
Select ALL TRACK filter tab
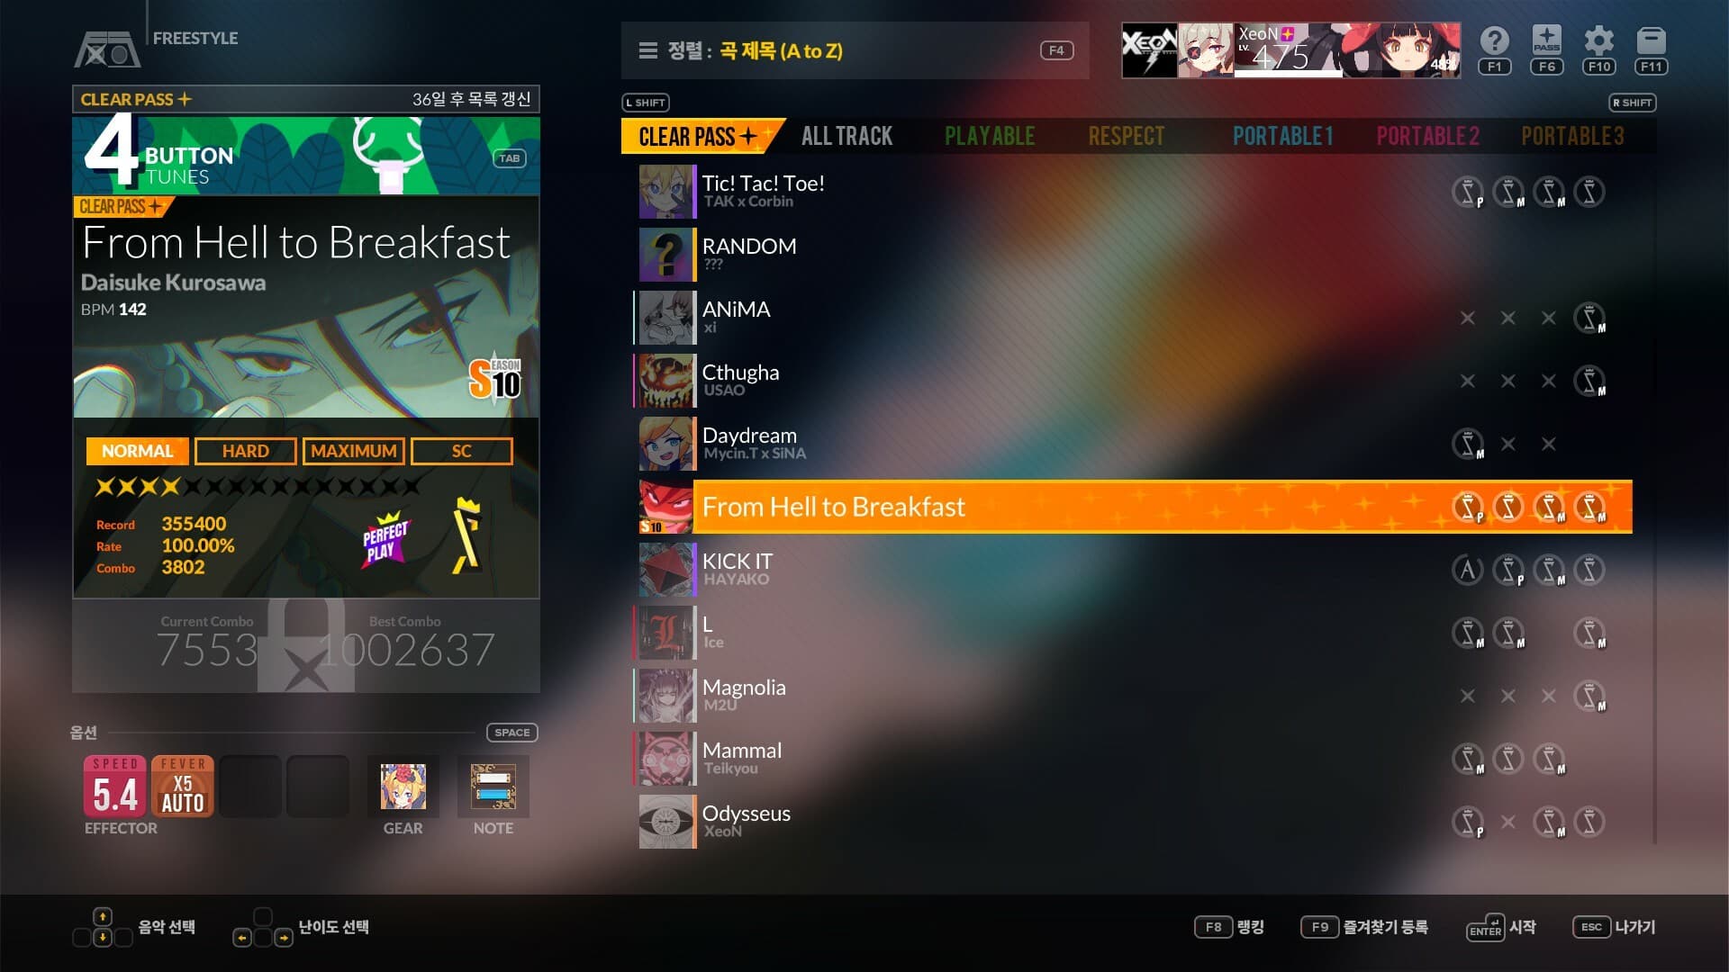pyautogui.click(x=846, y=134)
